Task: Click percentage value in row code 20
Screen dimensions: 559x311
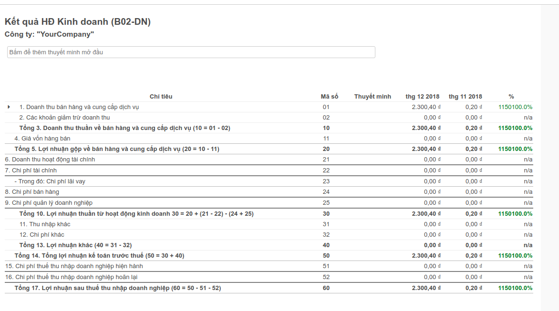Action: click(x=515, y=149)
